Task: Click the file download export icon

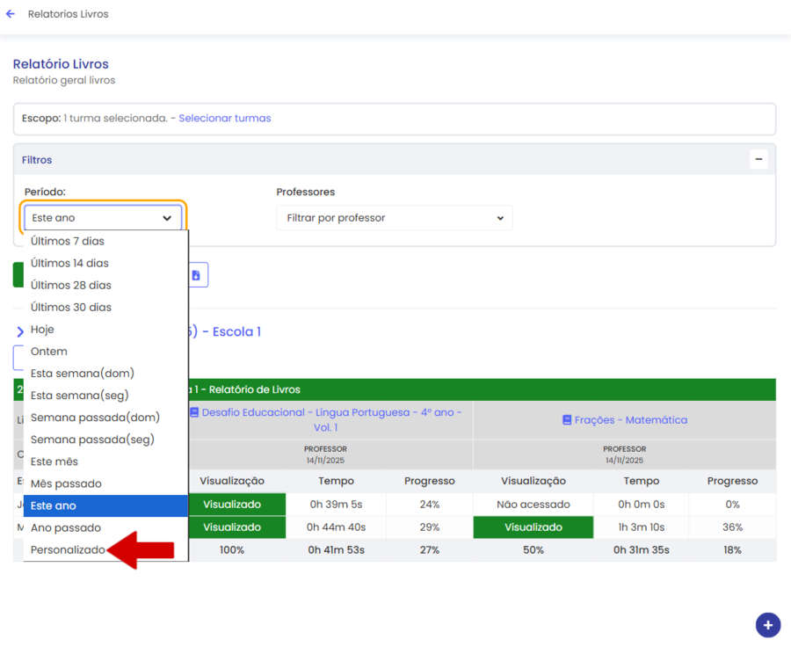Action: [196, 275]
